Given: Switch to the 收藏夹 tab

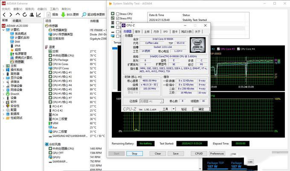Looking at the screenshot, I should [x=17, y=20].
